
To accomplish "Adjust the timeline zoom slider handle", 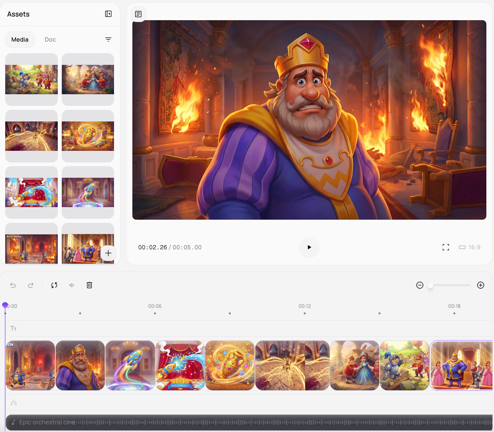I will [430, 285].
